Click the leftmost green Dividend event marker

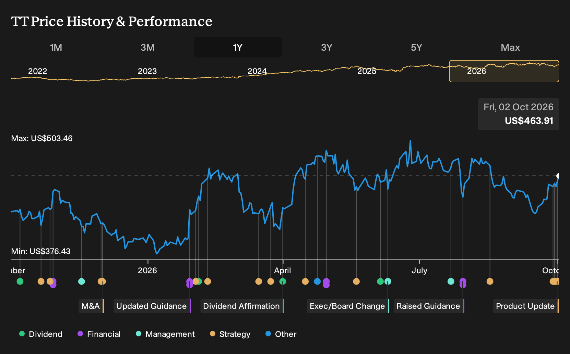pos(20,281)
